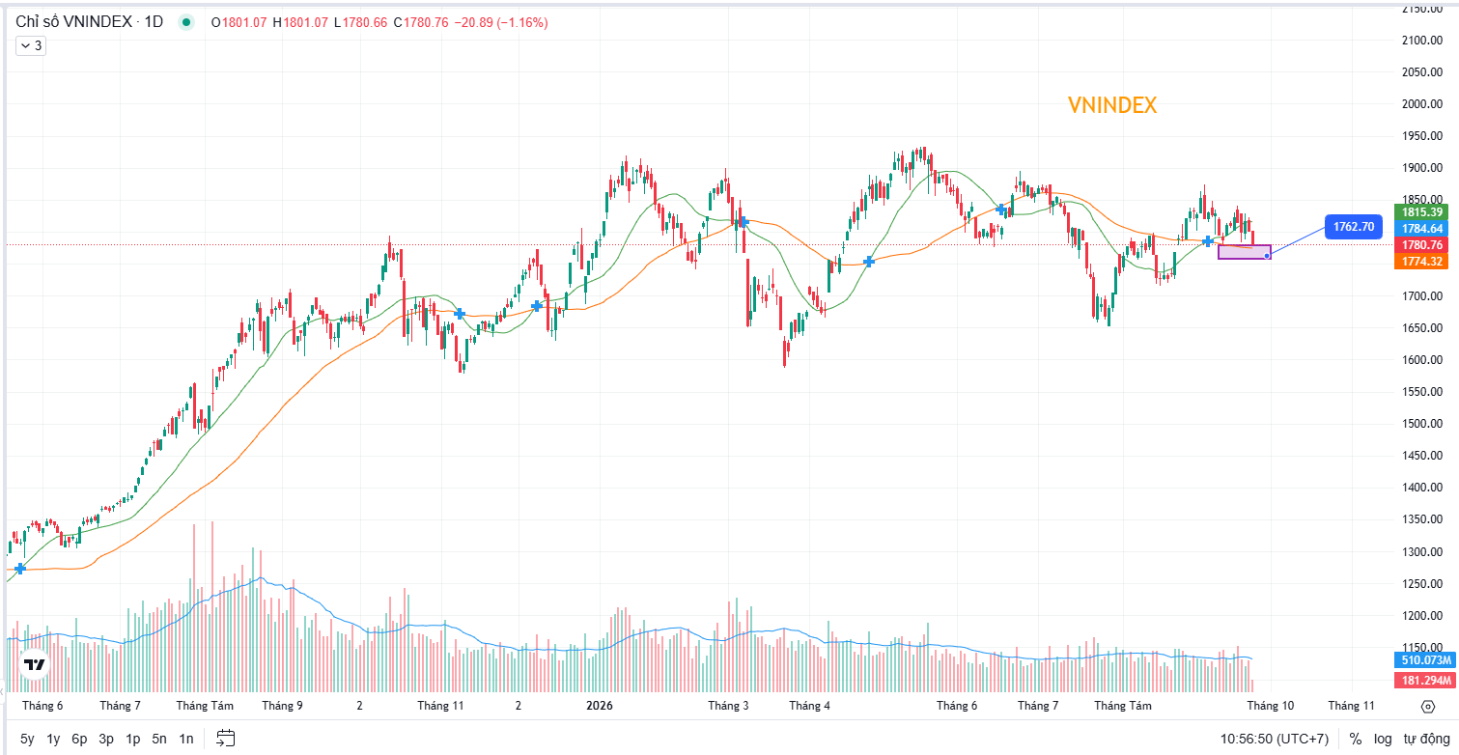Click the 1n range button

pos(186,739)
